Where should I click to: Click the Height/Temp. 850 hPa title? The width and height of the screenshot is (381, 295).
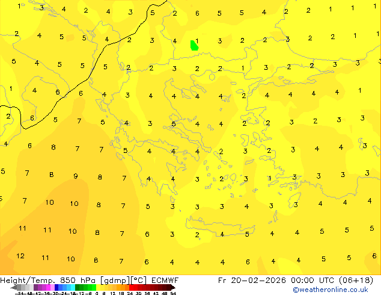coord(47,281)
